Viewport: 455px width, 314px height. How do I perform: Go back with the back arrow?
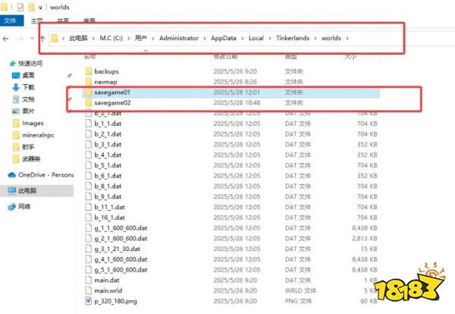point(5,39)
